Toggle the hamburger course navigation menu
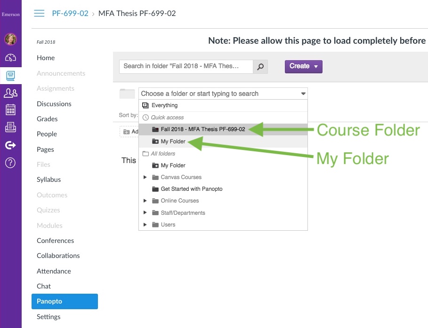The width and height of the screenshot is (428, 328). click(x=39, y=13)
